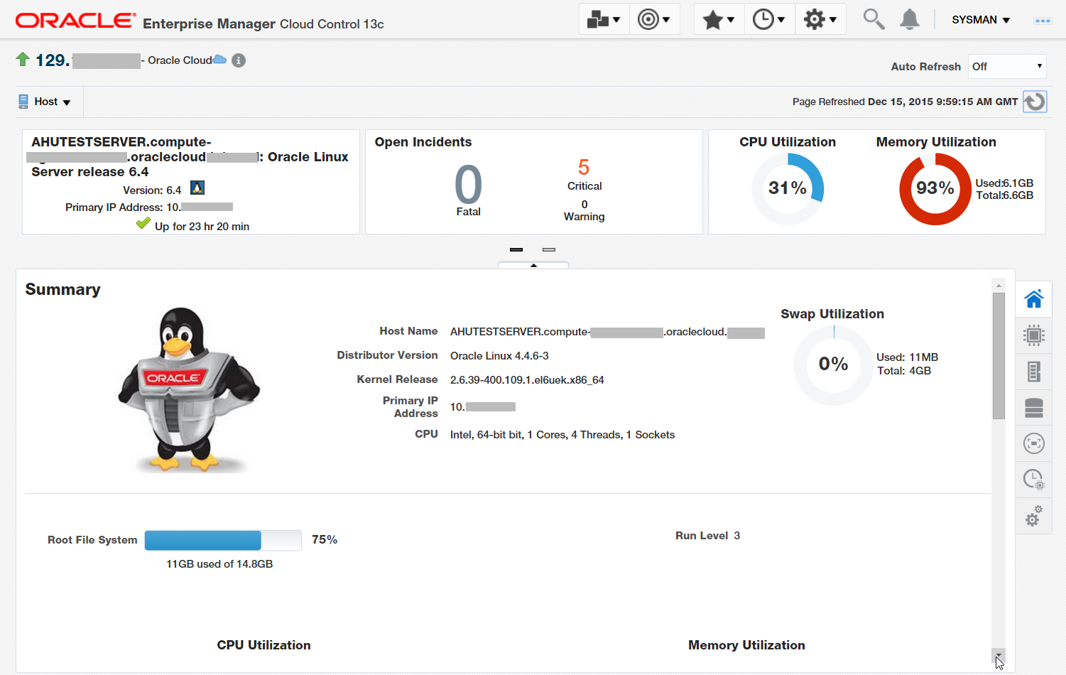The width and height of the screenshot is (1066, 675).
Task: Select the second carousel page indicator
Action: (549, 249)
